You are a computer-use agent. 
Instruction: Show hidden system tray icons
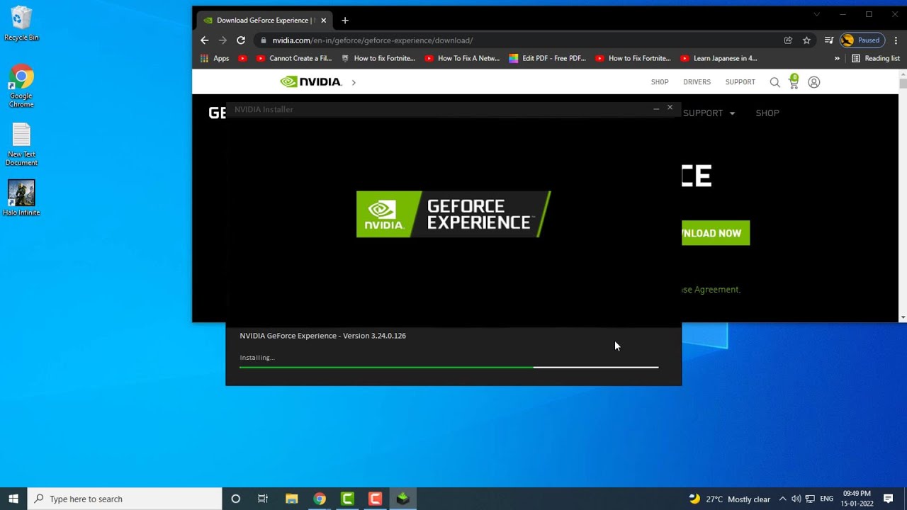(783, 499)
